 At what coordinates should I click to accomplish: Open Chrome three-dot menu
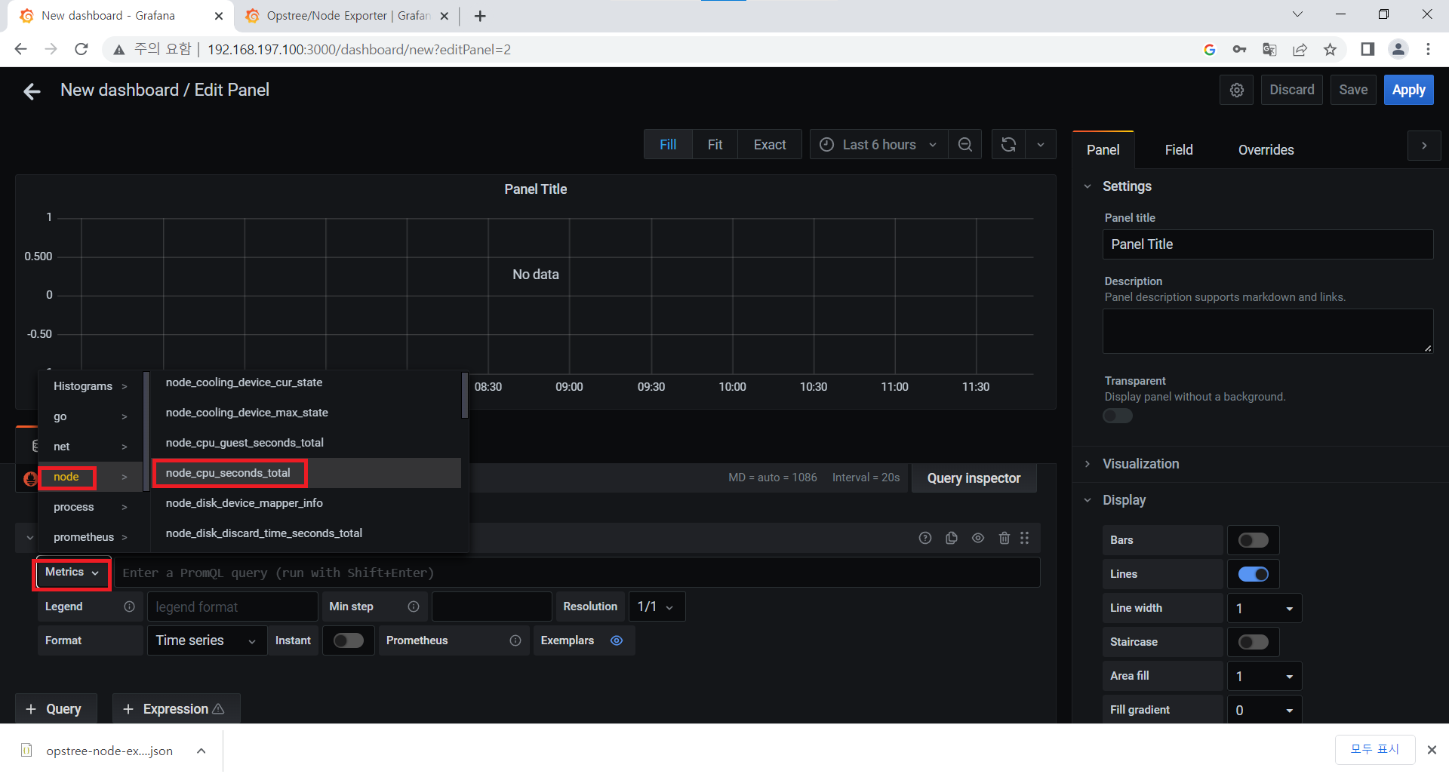pyautogui.click(x=1428, y=49)
